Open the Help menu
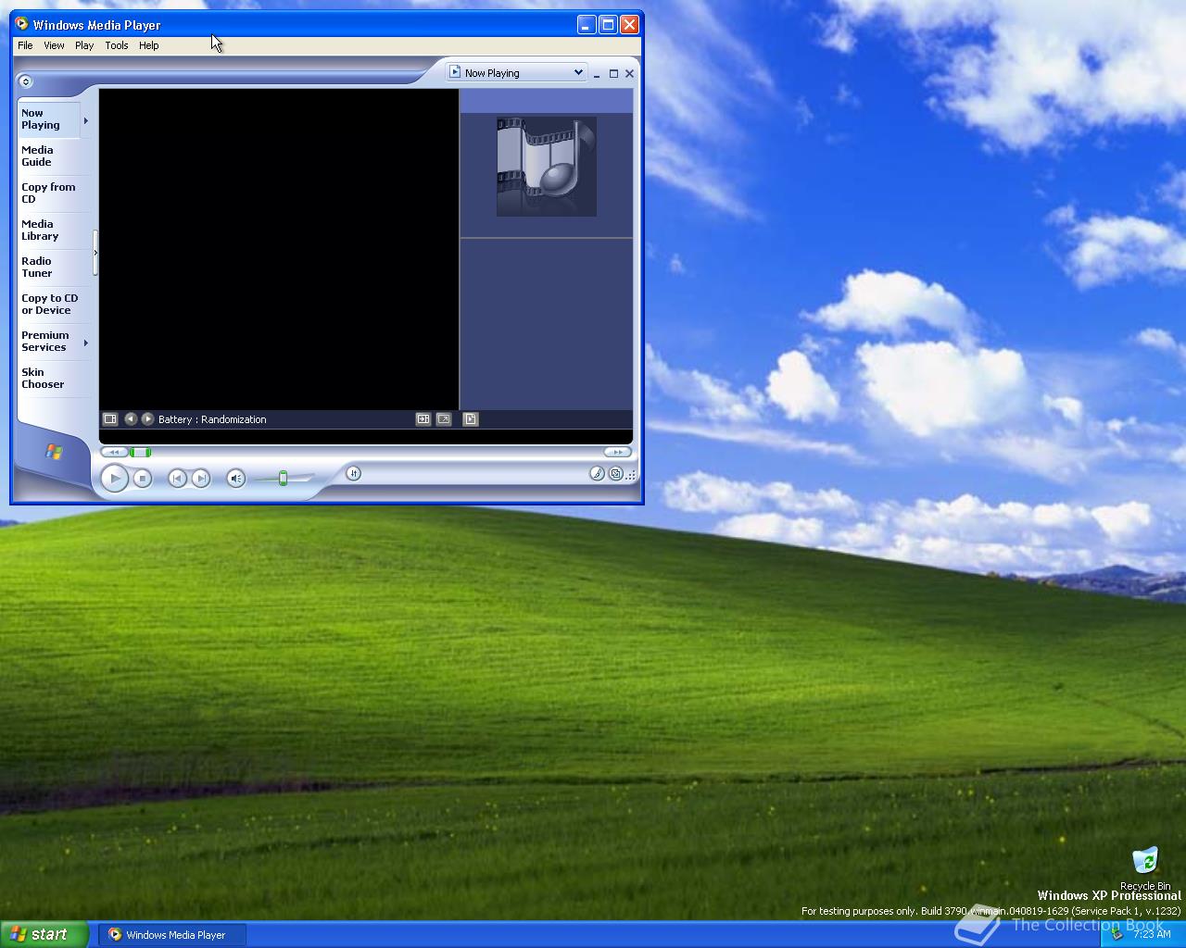The width and height of the screenshot is (1186, 948). 149,45
